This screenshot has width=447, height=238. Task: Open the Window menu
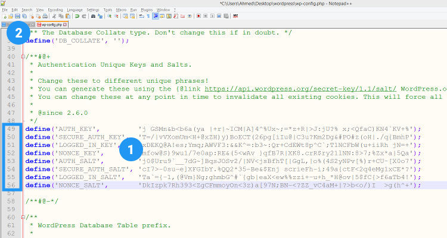pos(163,10)
